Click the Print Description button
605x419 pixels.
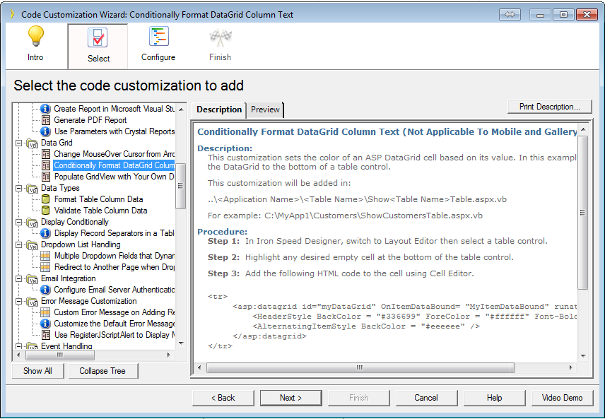[549, 107]
